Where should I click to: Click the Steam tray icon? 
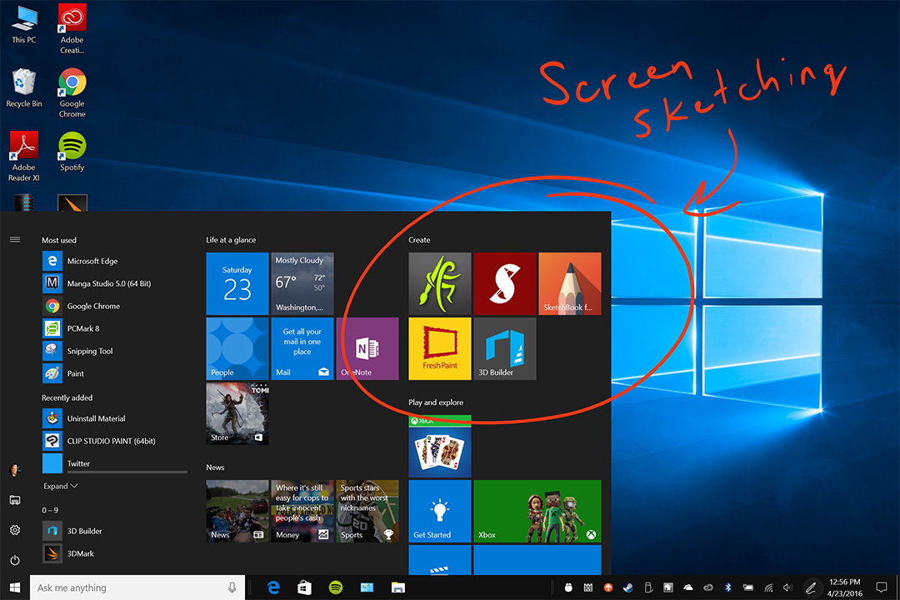[628, 587]
